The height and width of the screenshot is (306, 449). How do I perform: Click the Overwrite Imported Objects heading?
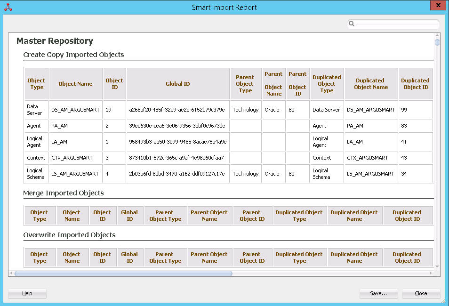pos(69,234)
